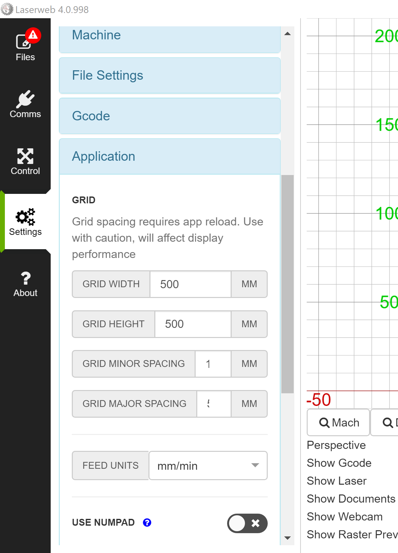Select the Settings gears icon

25,217
